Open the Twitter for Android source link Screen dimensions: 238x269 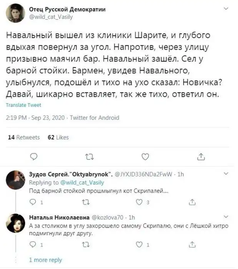coord(95,118)
